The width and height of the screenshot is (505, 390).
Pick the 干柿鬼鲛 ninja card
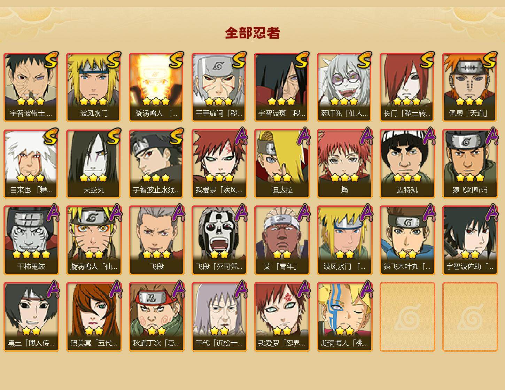coord(31,240)
